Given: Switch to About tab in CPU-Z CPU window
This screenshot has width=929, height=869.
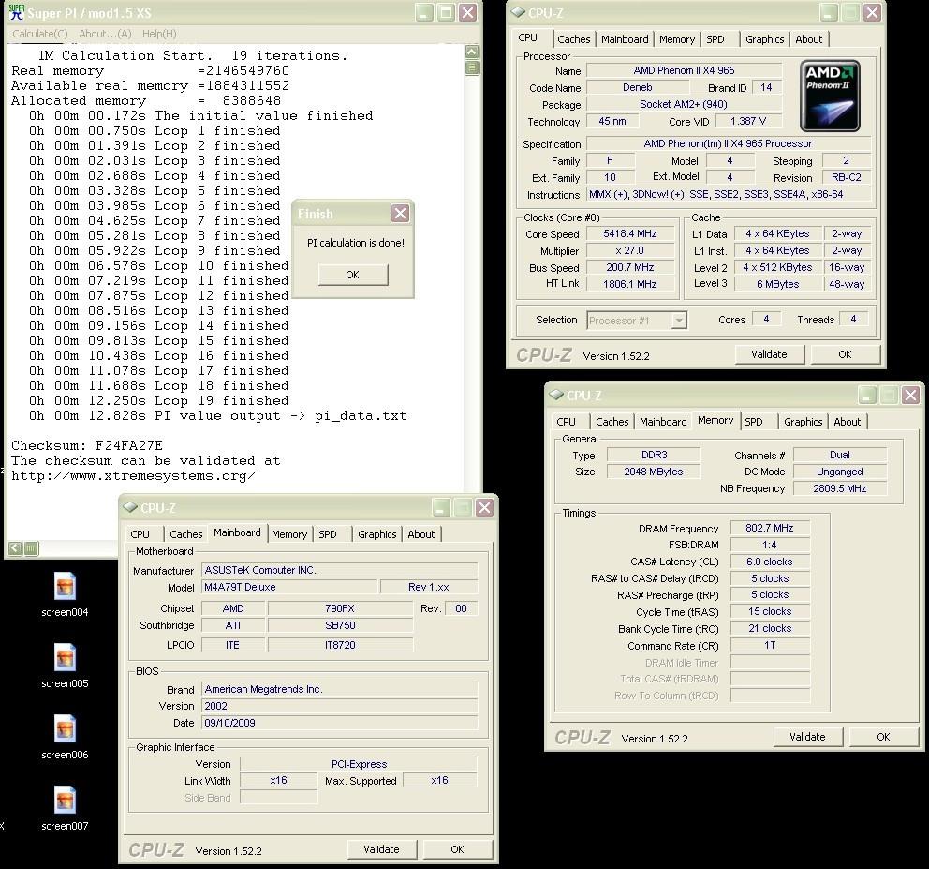Looking at the screenshot, I should [x=809, y=39].
